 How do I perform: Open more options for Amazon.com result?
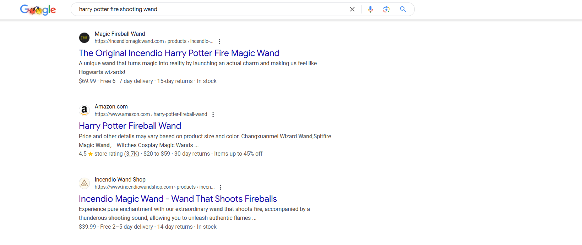(x=213, y=115)
